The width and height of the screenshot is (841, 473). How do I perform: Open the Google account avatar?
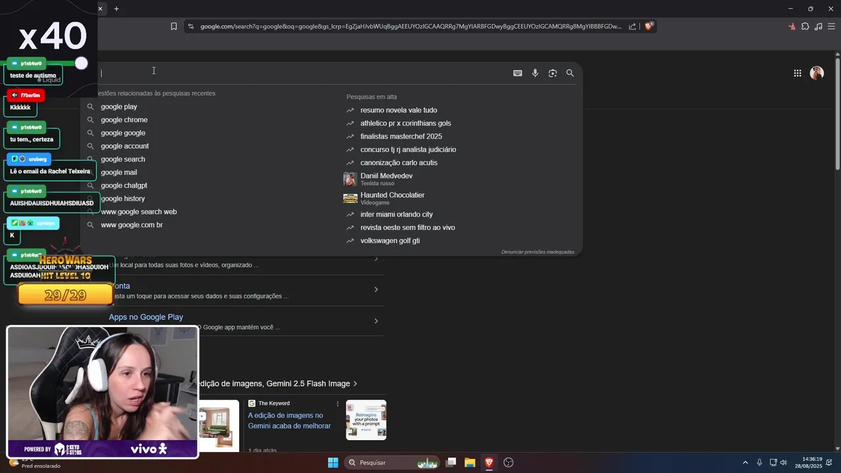(x=817, y=73)
